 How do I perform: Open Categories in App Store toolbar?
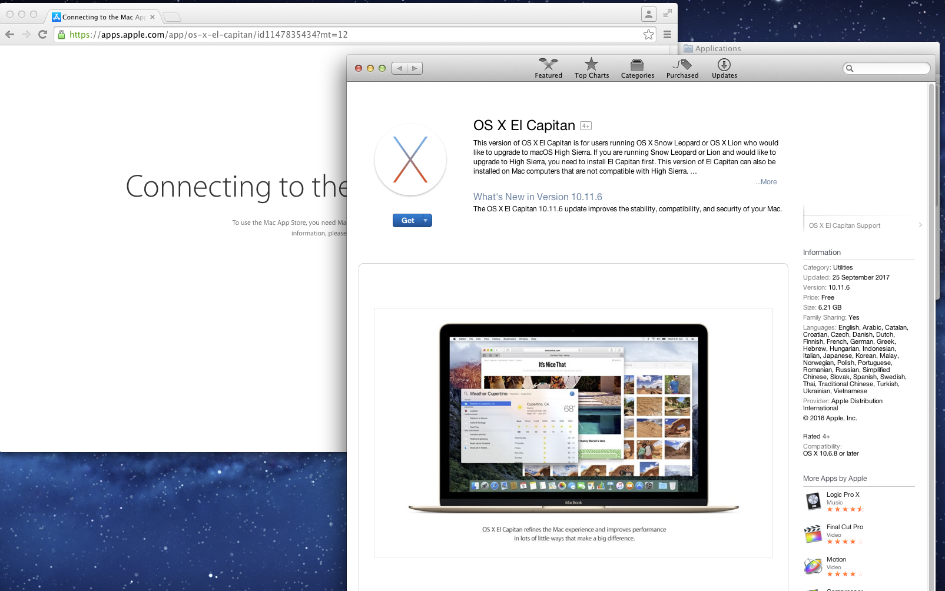coord(638,68)
